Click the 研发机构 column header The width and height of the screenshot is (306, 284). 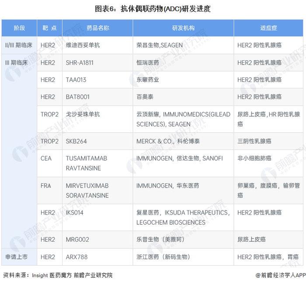tap(183, 28)
